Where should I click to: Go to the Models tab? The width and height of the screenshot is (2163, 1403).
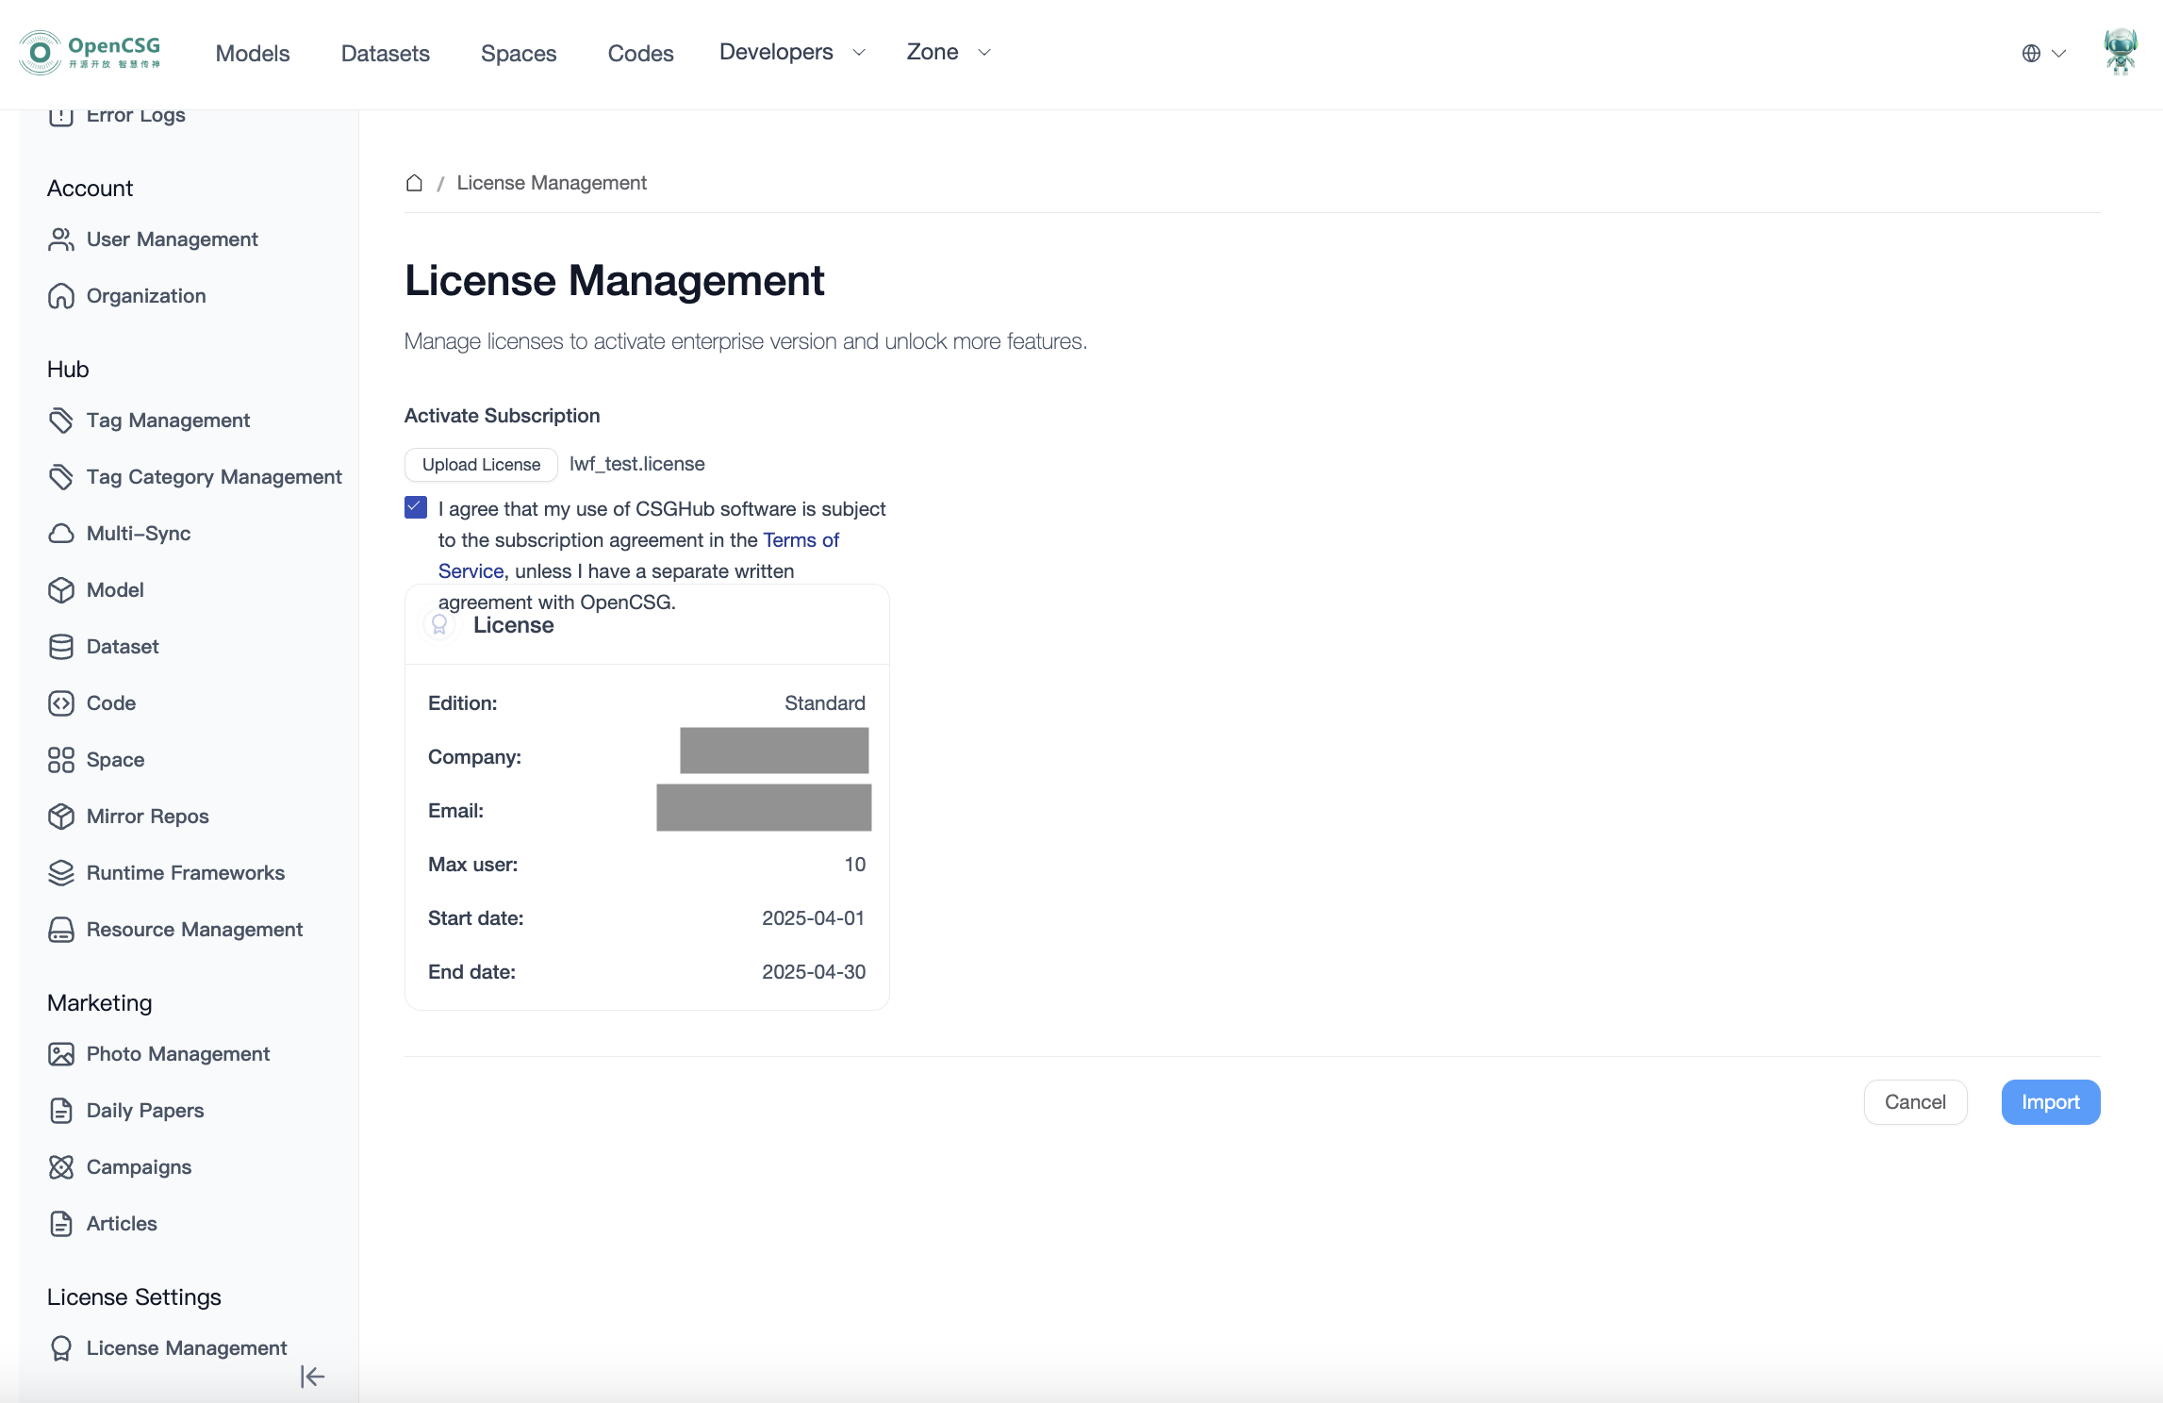point(253,54)
